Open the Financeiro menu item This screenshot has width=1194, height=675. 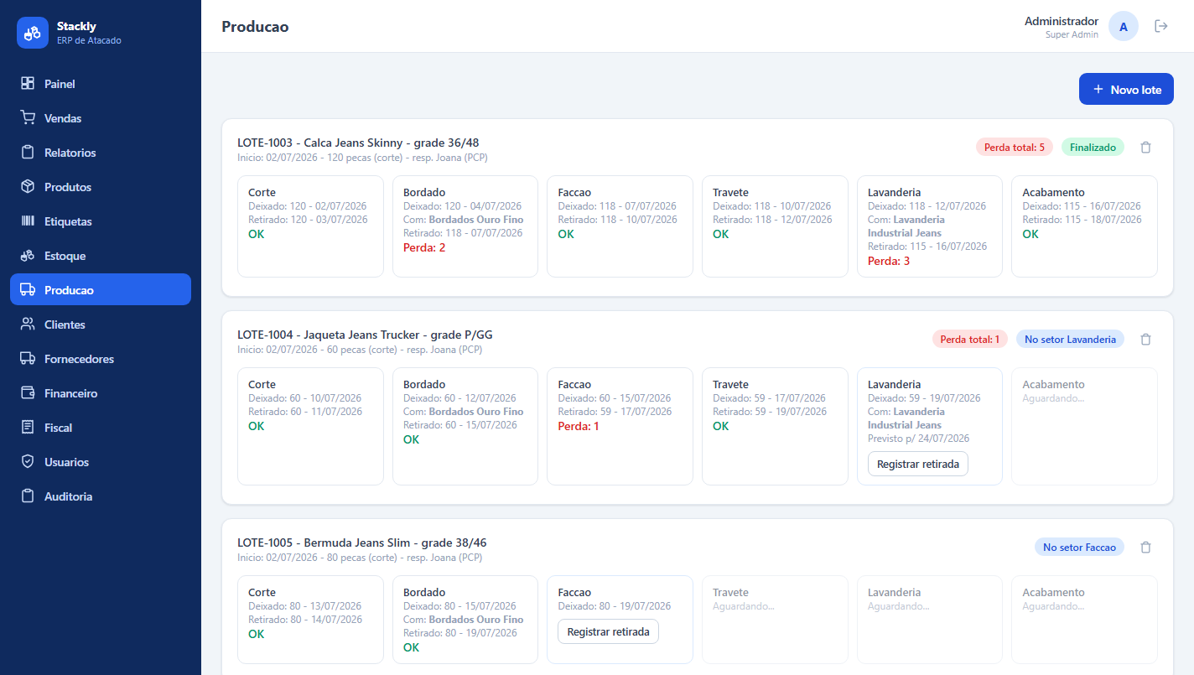point(101,393)
